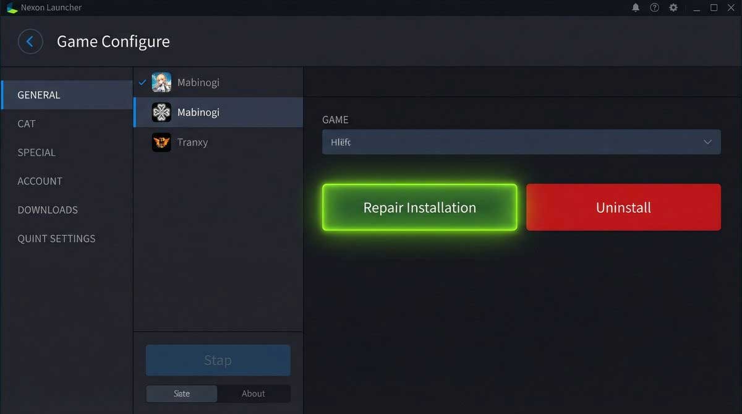Click the back arrow on Game Configure
The image size is (742, 414).
(30, 41)
